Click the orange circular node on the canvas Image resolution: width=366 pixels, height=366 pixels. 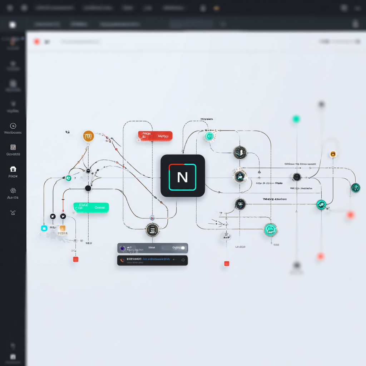tap(89, 136)
